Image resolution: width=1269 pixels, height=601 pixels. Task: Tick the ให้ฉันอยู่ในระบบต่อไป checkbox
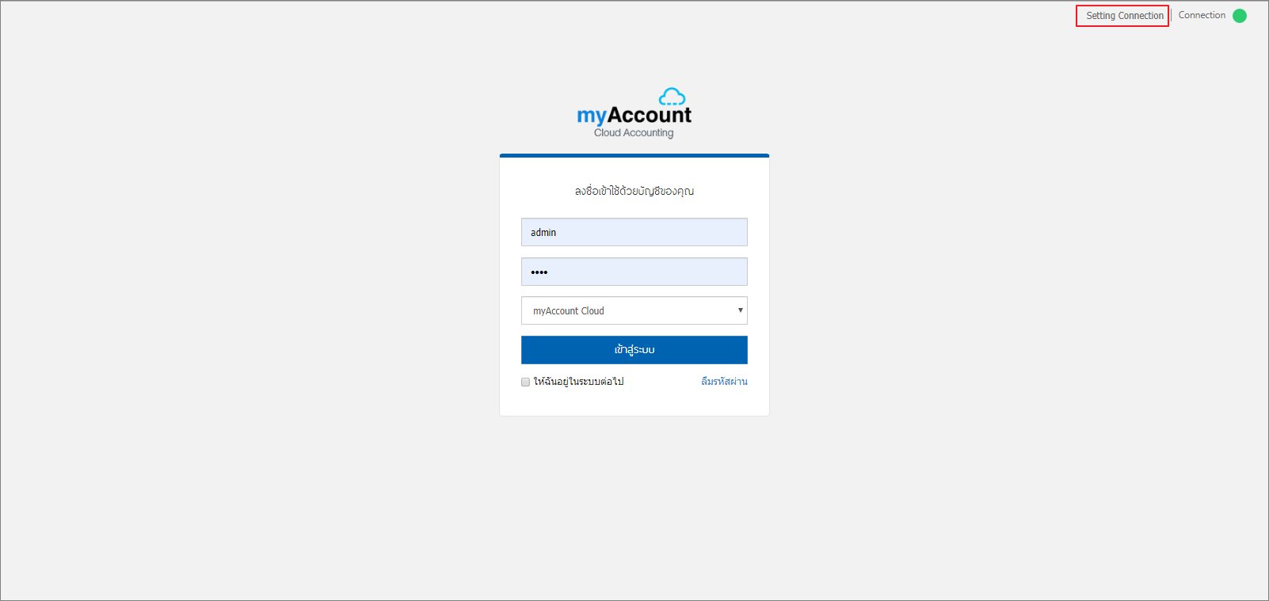525,382
